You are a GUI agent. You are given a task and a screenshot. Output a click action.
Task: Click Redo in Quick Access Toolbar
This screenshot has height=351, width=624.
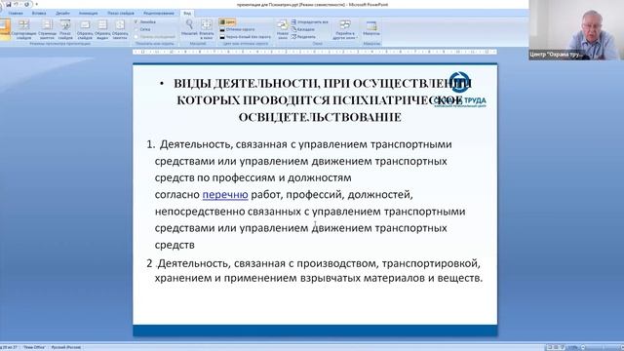point(27,4)
